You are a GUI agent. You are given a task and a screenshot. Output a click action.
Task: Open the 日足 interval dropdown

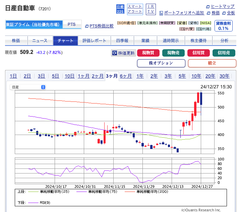28,87
